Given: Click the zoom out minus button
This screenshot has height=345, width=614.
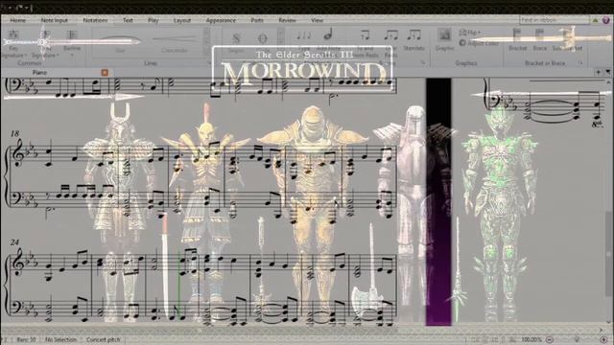Looking at the screenshot, I should 550,339.
